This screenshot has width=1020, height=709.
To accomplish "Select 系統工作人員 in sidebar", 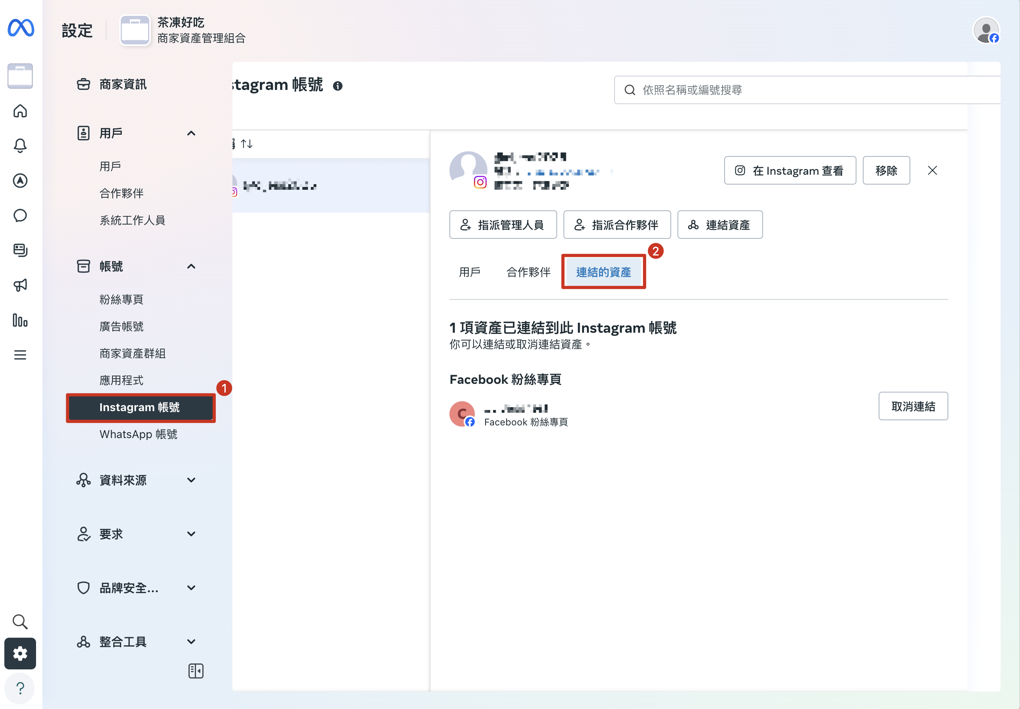I will 132,220.
